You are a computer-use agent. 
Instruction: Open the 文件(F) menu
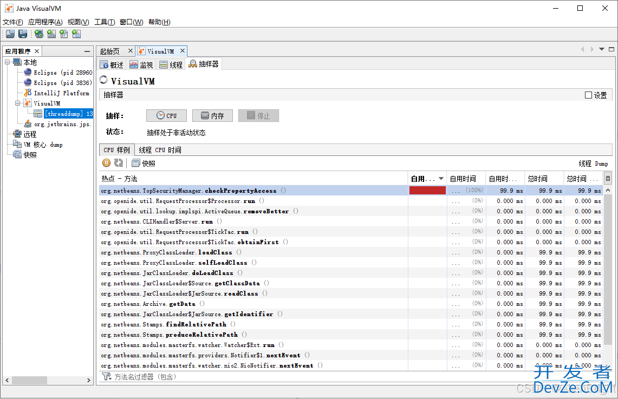(12, 22)
